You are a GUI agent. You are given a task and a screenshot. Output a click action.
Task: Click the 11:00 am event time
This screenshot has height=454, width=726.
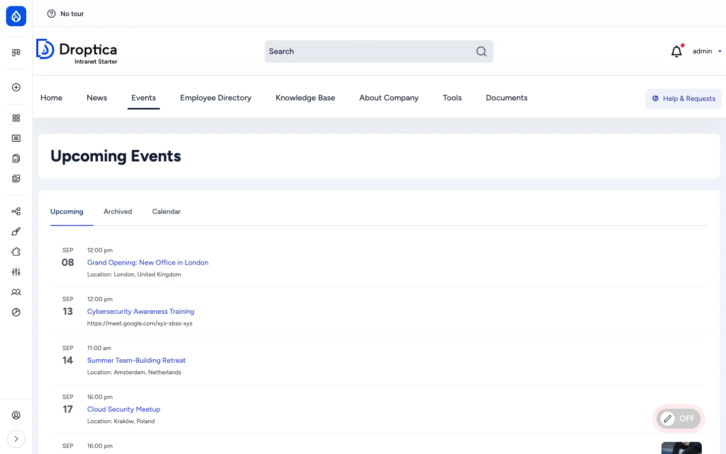click(99, 348)
